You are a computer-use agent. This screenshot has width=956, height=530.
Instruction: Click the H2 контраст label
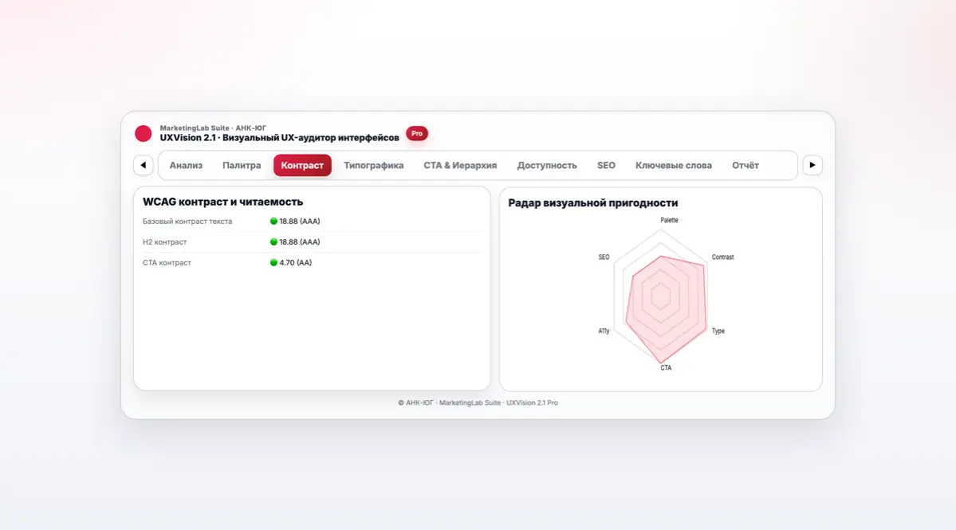pyautogui.click(x=164, y=241)
